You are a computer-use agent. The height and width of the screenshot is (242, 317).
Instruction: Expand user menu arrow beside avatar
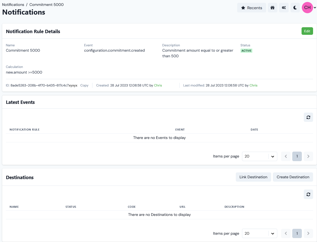(315, 8)
